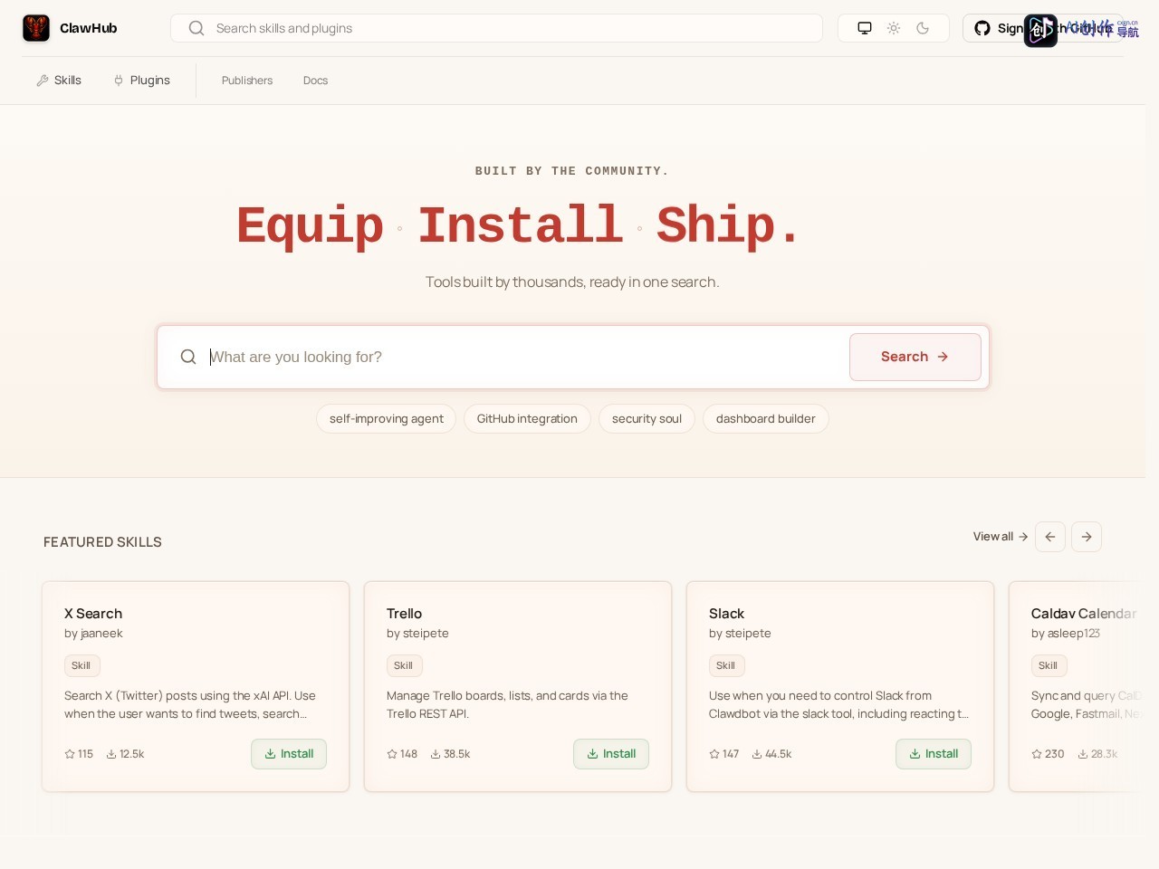Viewport: 1159px width, 869px height.
Task: Click the star icon on Caldav Calendar card
Action: click(1037, 754)
